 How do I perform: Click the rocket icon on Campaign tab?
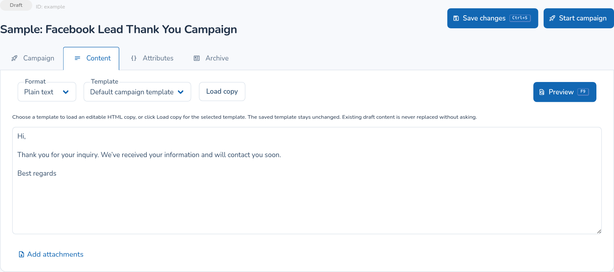(14, 58)
